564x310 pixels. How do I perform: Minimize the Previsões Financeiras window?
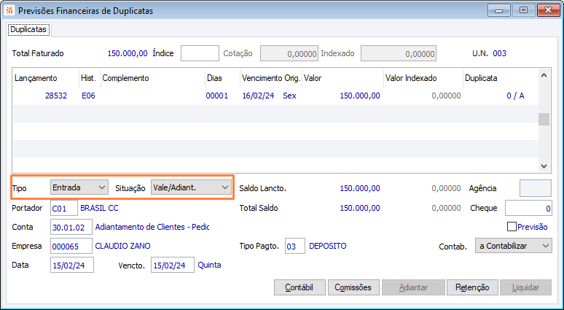[498, 10]
